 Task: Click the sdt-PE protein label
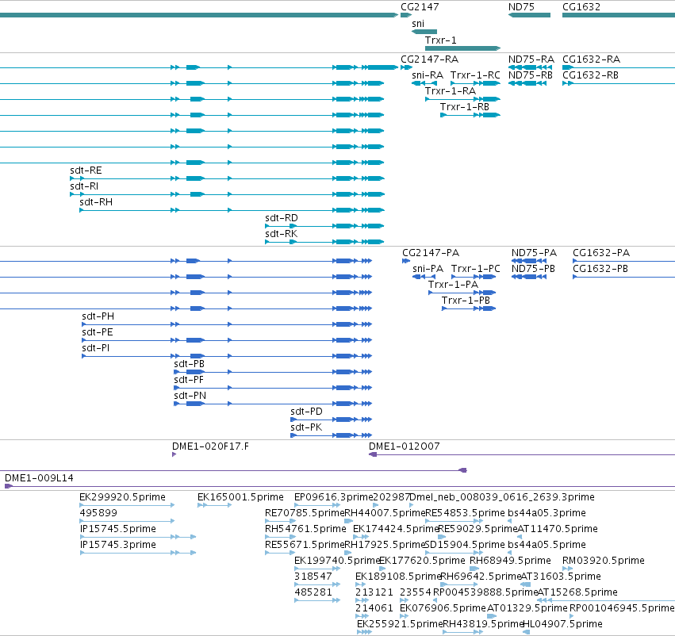pos(98,332)
